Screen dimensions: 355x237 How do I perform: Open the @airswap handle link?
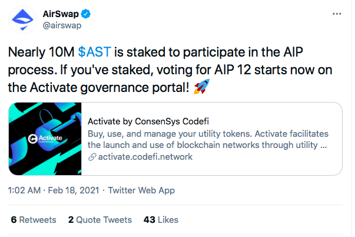click(62, 25)
